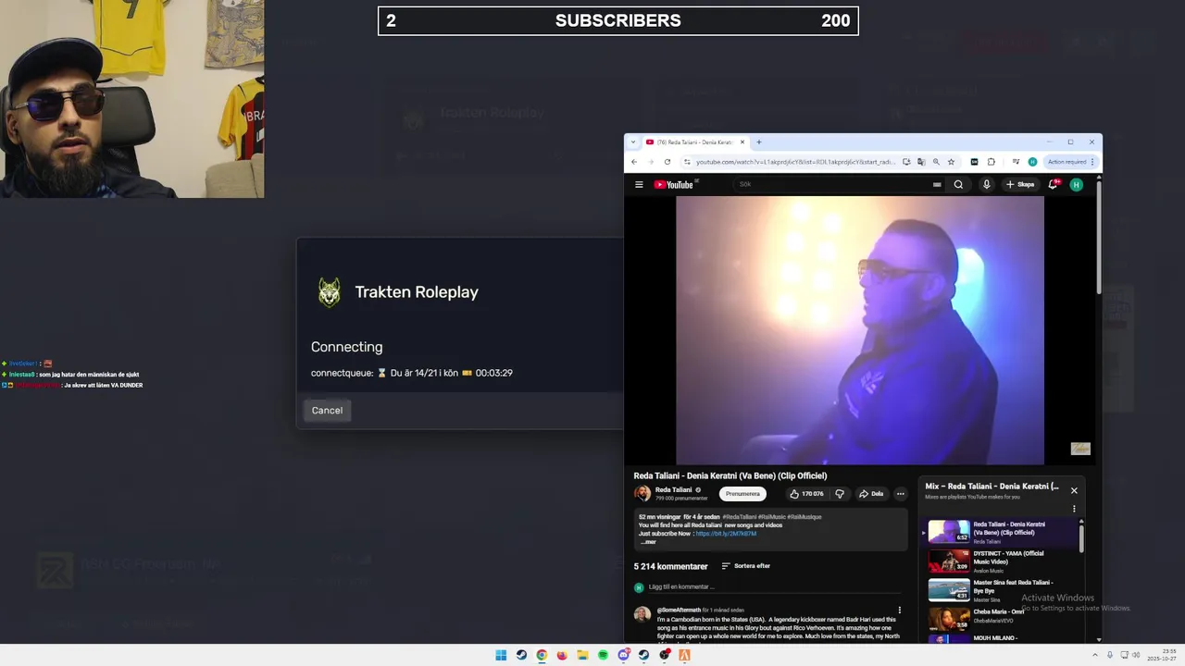Viewport: 1185px width, 666px height.
Task: Like the video with 170 076 likes
Action: click(805, 494)
